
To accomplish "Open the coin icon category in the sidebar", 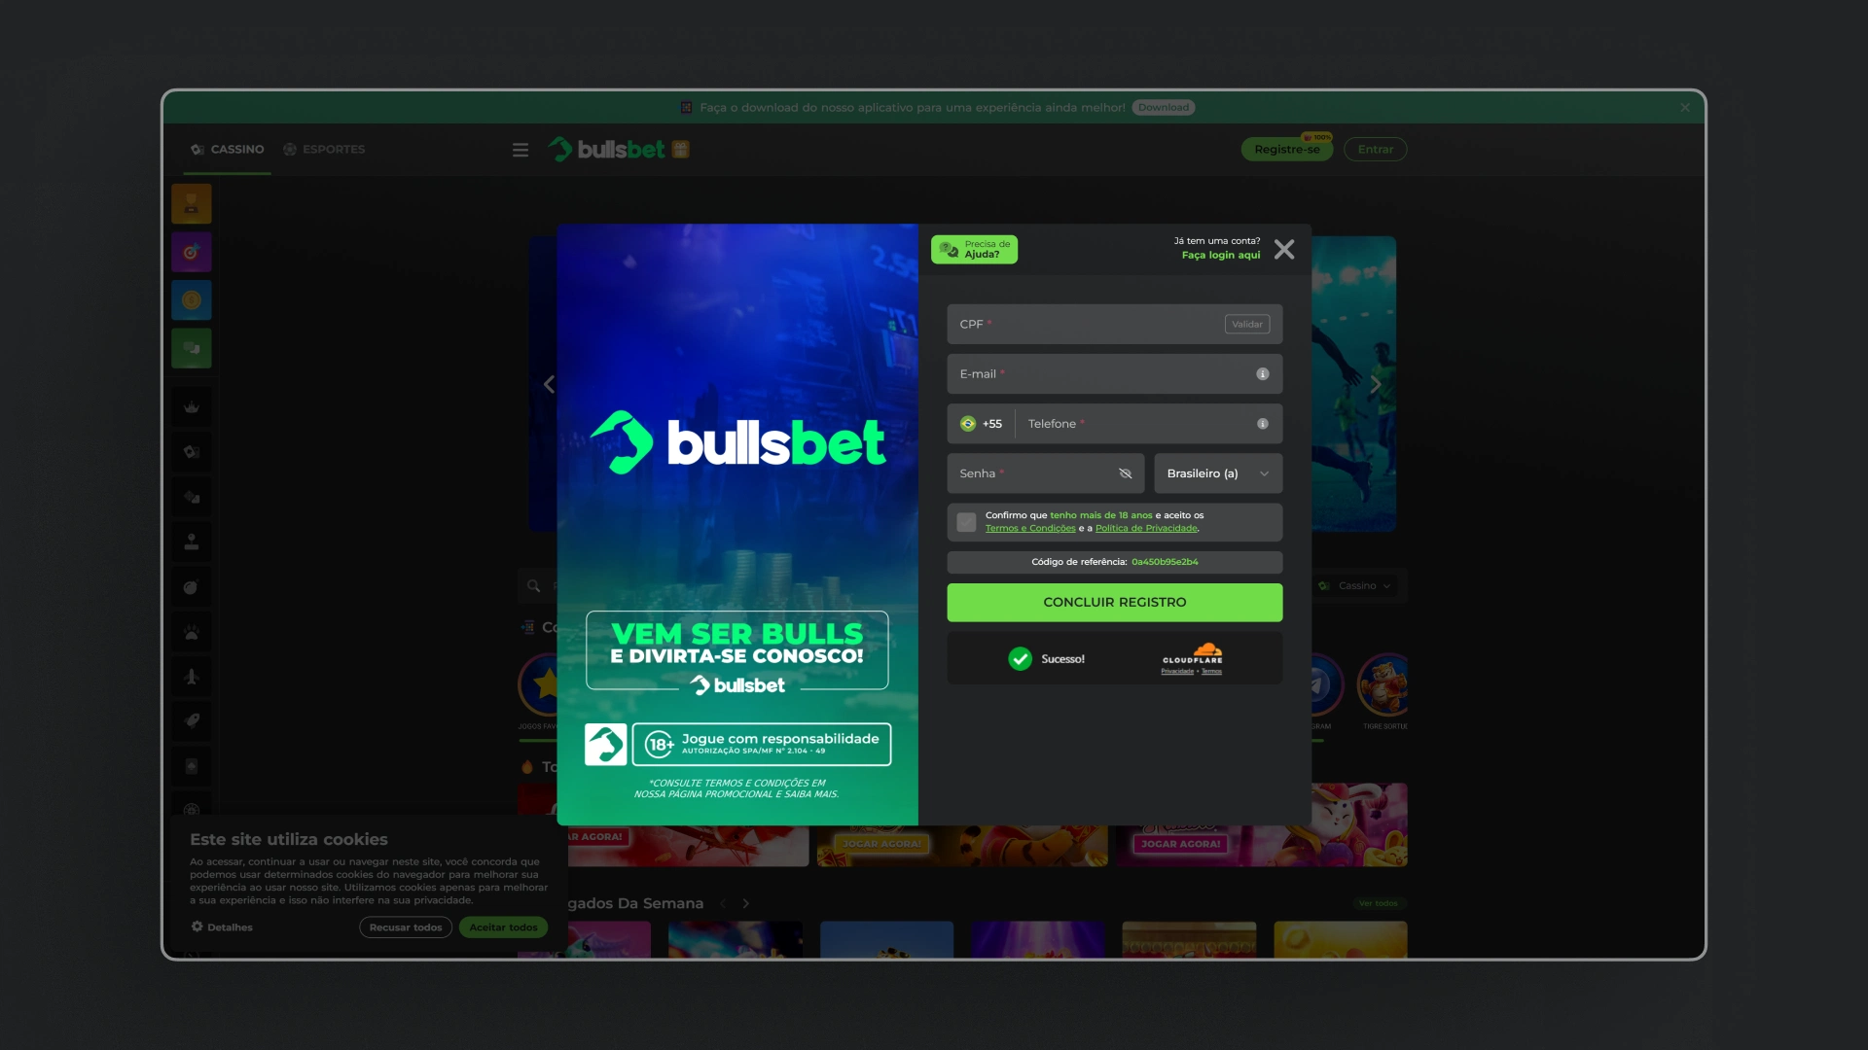I will coord(191,299).
